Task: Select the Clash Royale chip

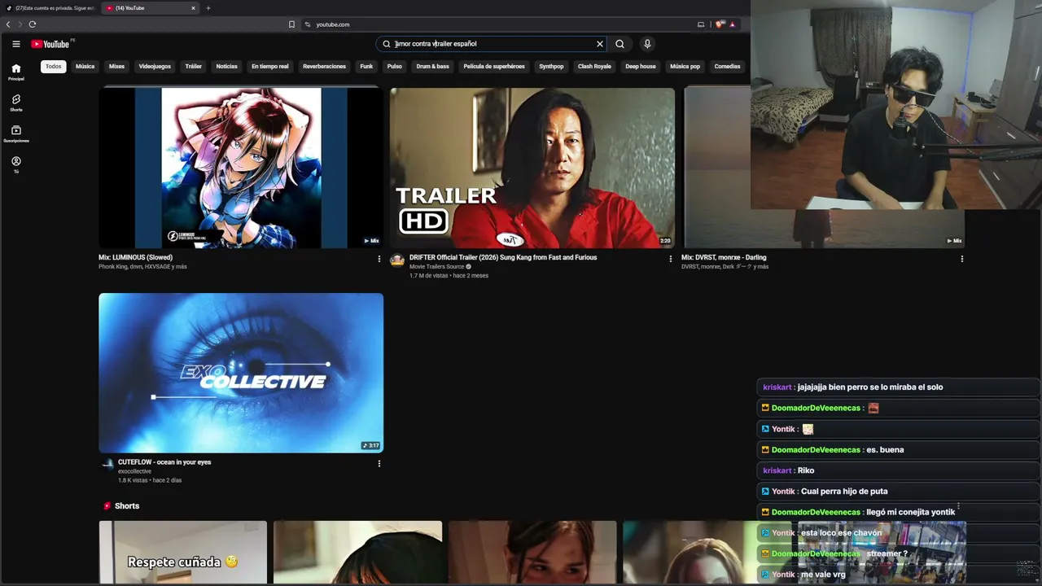Action: click(x=594, y=67)
